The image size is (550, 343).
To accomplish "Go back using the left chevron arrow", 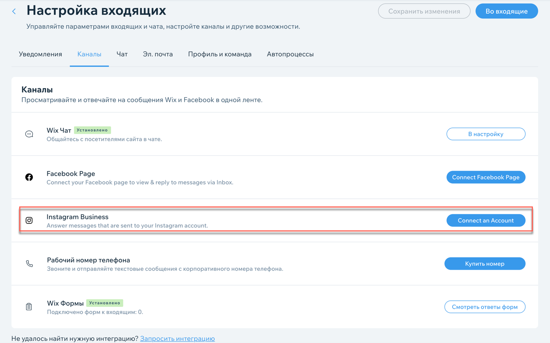I will (x=14, y=11).
